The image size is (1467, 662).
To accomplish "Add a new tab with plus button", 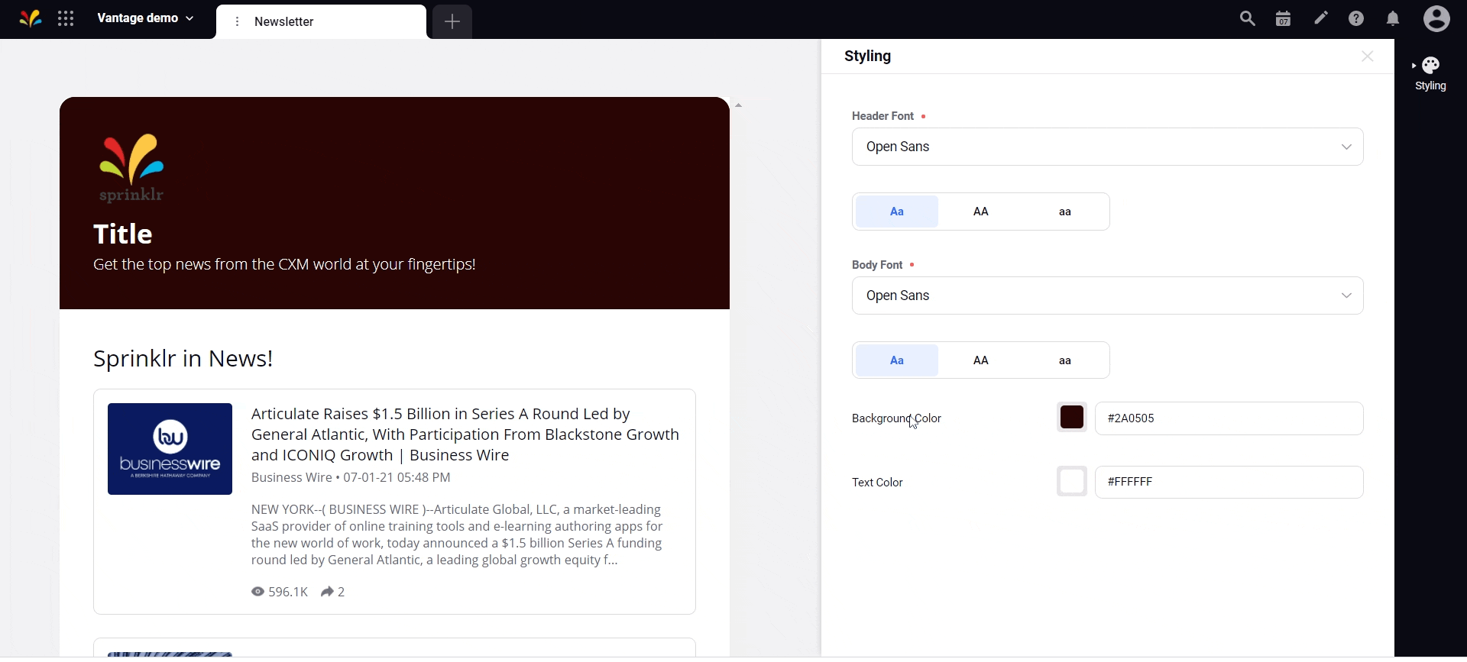I will (452, 22).
